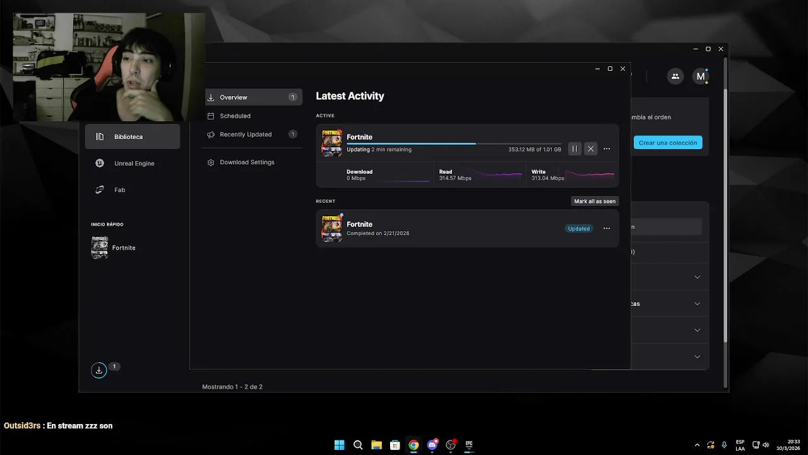Click the Read speed graph
The width and height of the screenshot is (808, 455).
(497, 174)
